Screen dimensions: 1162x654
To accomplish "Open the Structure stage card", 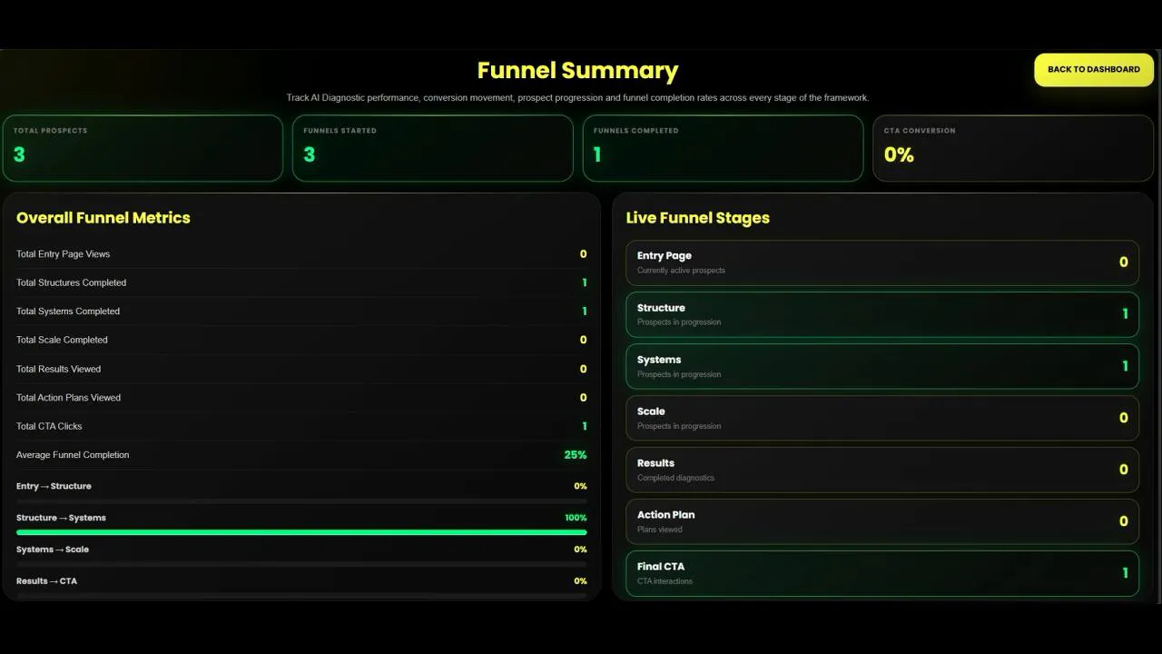I will (882, 314).
